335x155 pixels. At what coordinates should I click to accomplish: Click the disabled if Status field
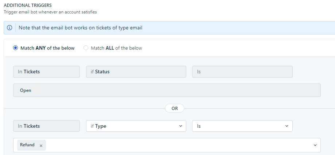click(x=136, y=72)
